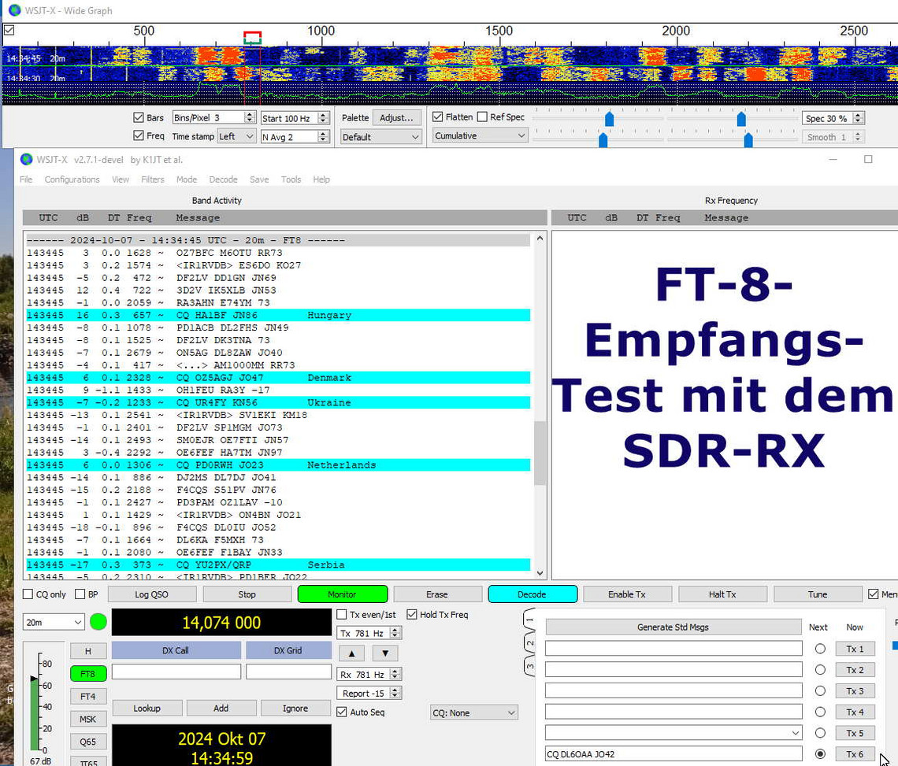This screenshot has width=898, height=766.
Task: Select the MSK mode button
Action: pos(88,719)
